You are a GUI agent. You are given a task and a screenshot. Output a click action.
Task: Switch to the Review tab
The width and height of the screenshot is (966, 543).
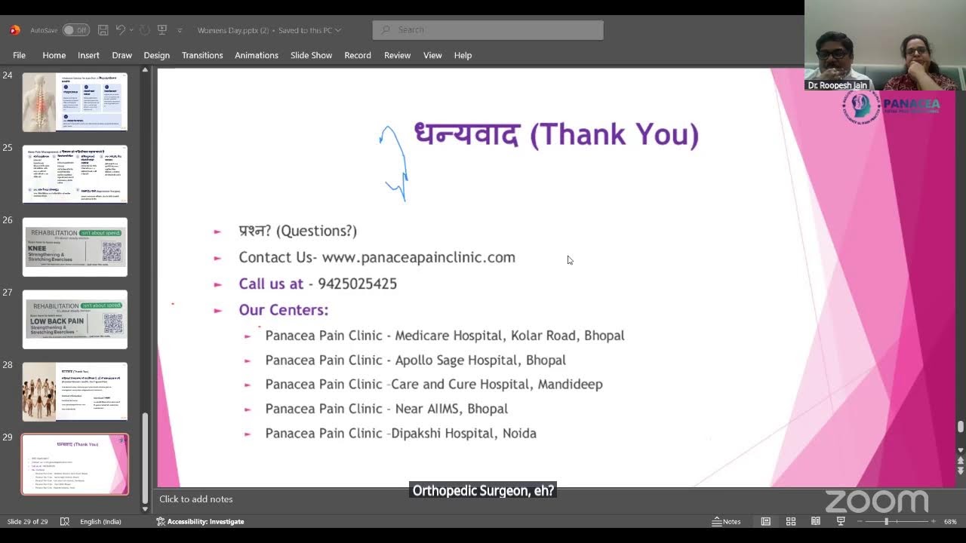(x=397, y=55)
